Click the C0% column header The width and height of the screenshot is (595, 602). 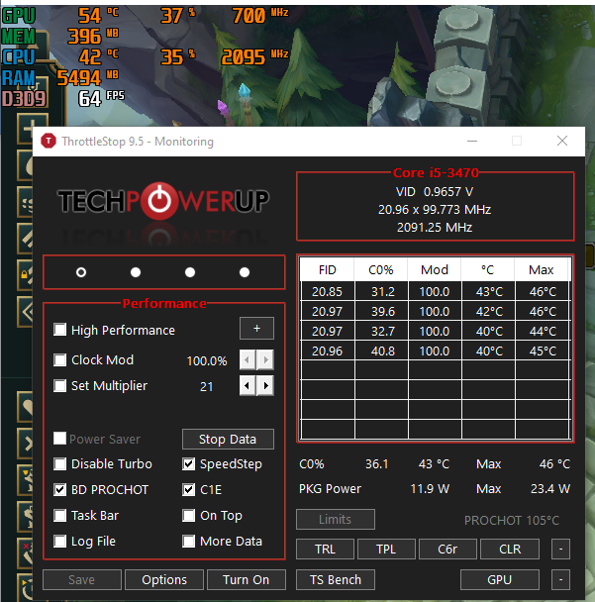[x=381, y=269]
